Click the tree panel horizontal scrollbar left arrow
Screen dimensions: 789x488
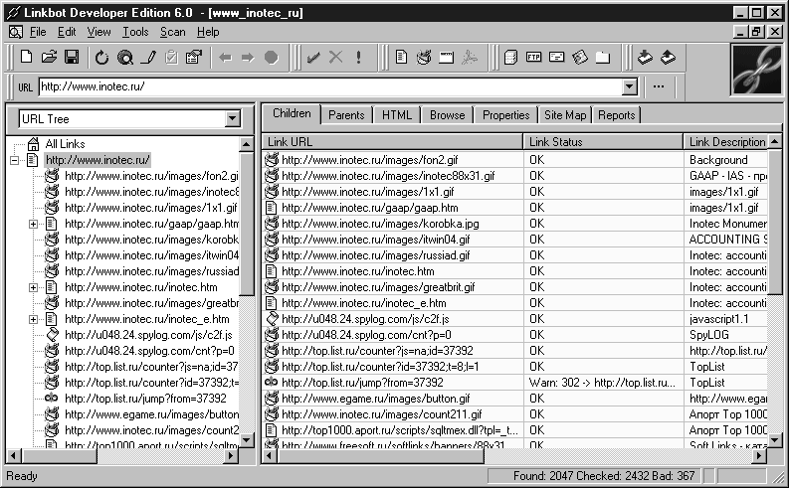tap(14, 456)
